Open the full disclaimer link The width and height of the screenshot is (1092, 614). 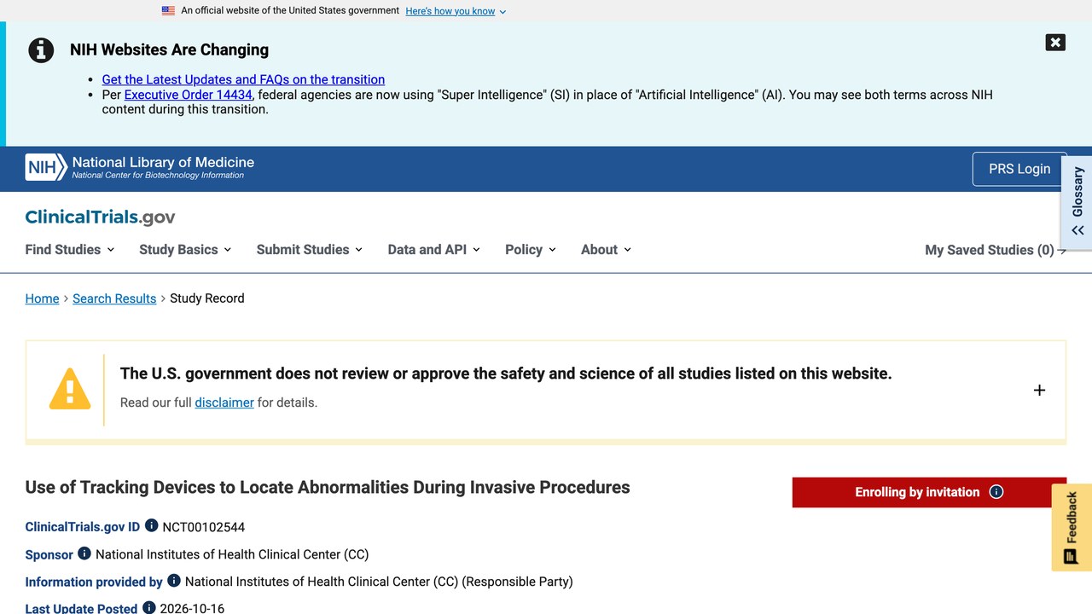[x=224, y=403]
